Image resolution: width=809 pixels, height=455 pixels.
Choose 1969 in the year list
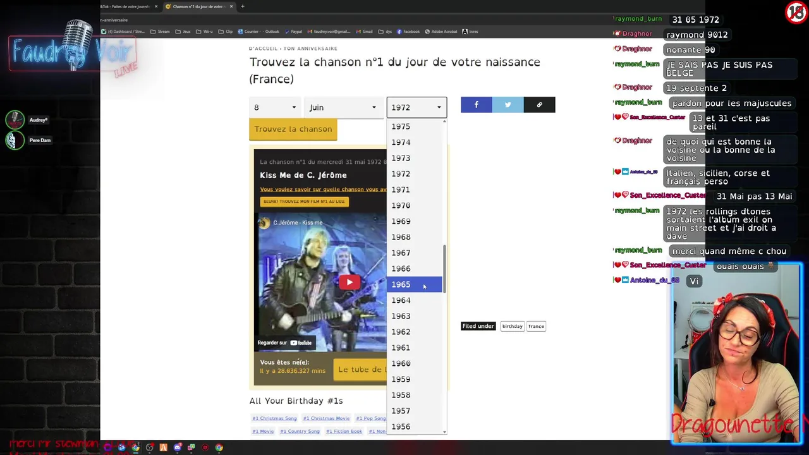(x=415, y=221)
